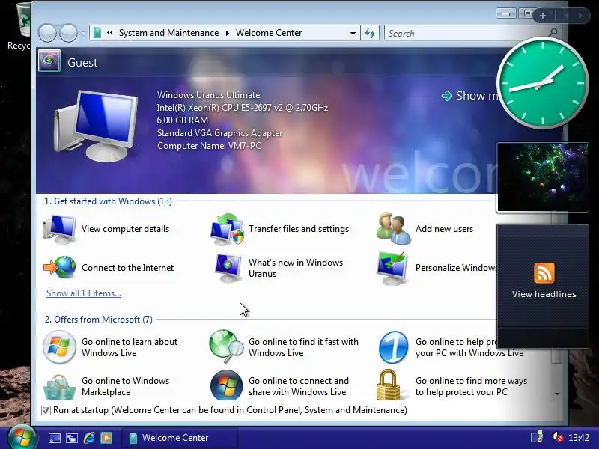
Task: Click Transfer files and settings icon
Action: point(227,229)
